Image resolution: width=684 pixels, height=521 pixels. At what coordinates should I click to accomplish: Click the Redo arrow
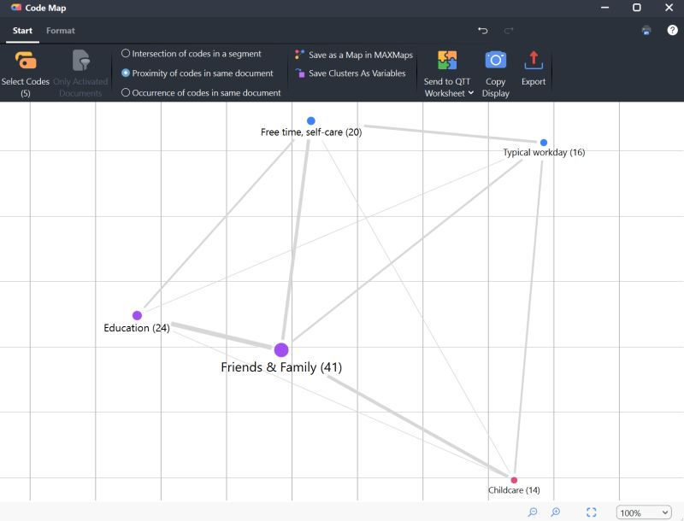pyautogui.click(x=510, y=31)
